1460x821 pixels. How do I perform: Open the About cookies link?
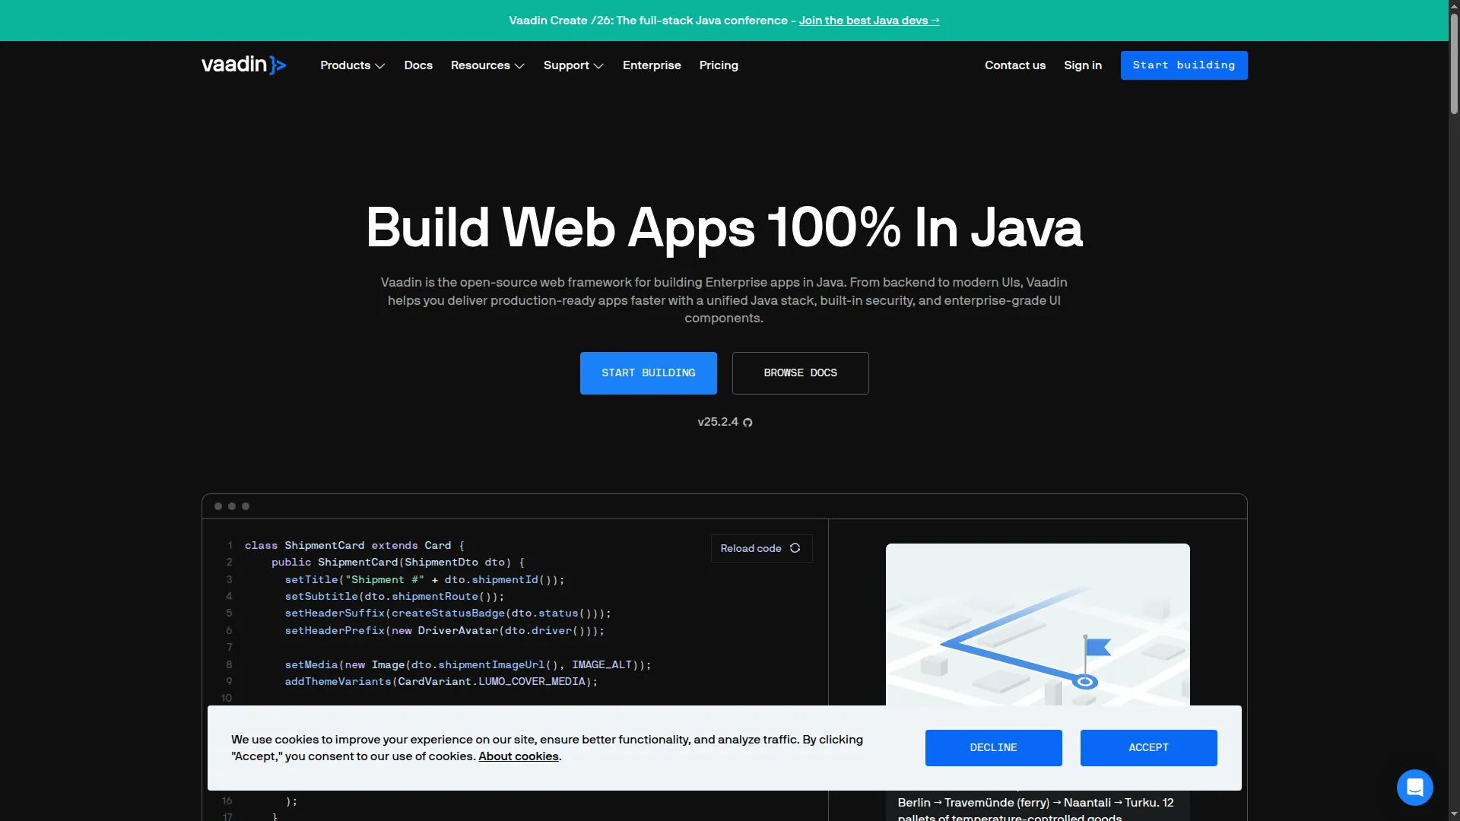click(519, 756)
